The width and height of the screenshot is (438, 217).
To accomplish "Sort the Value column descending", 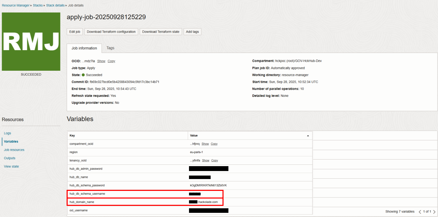I will pos(307,135).
